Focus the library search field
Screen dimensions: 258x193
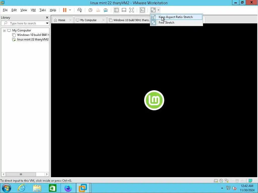tap(25, 23)
